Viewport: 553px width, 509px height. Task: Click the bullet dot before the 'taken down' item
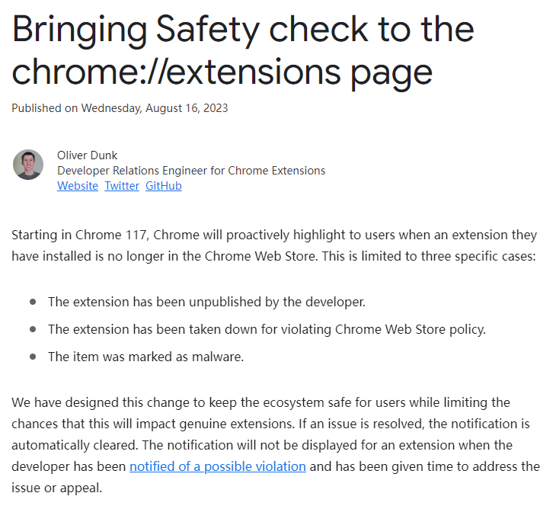[x=33, y=329]
